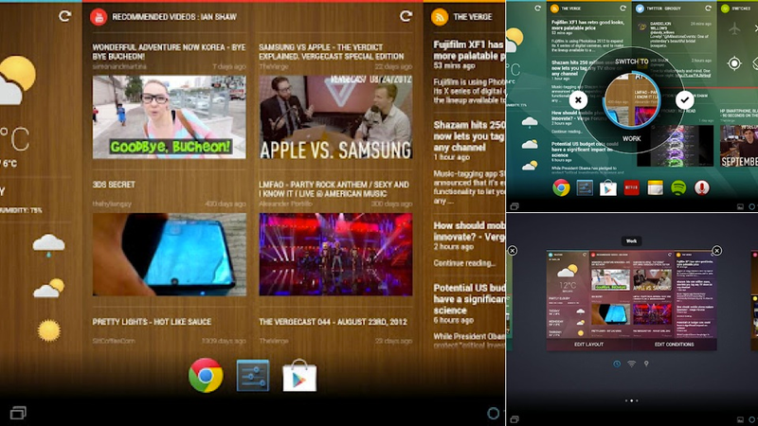Open 'Samsung vs Apple - The Verdict' title

point(331,52)
